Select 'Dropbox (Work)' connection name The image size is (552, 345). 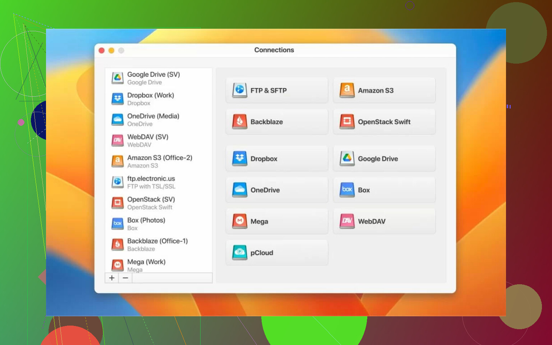pyautogui.click(x=151, y=95)
